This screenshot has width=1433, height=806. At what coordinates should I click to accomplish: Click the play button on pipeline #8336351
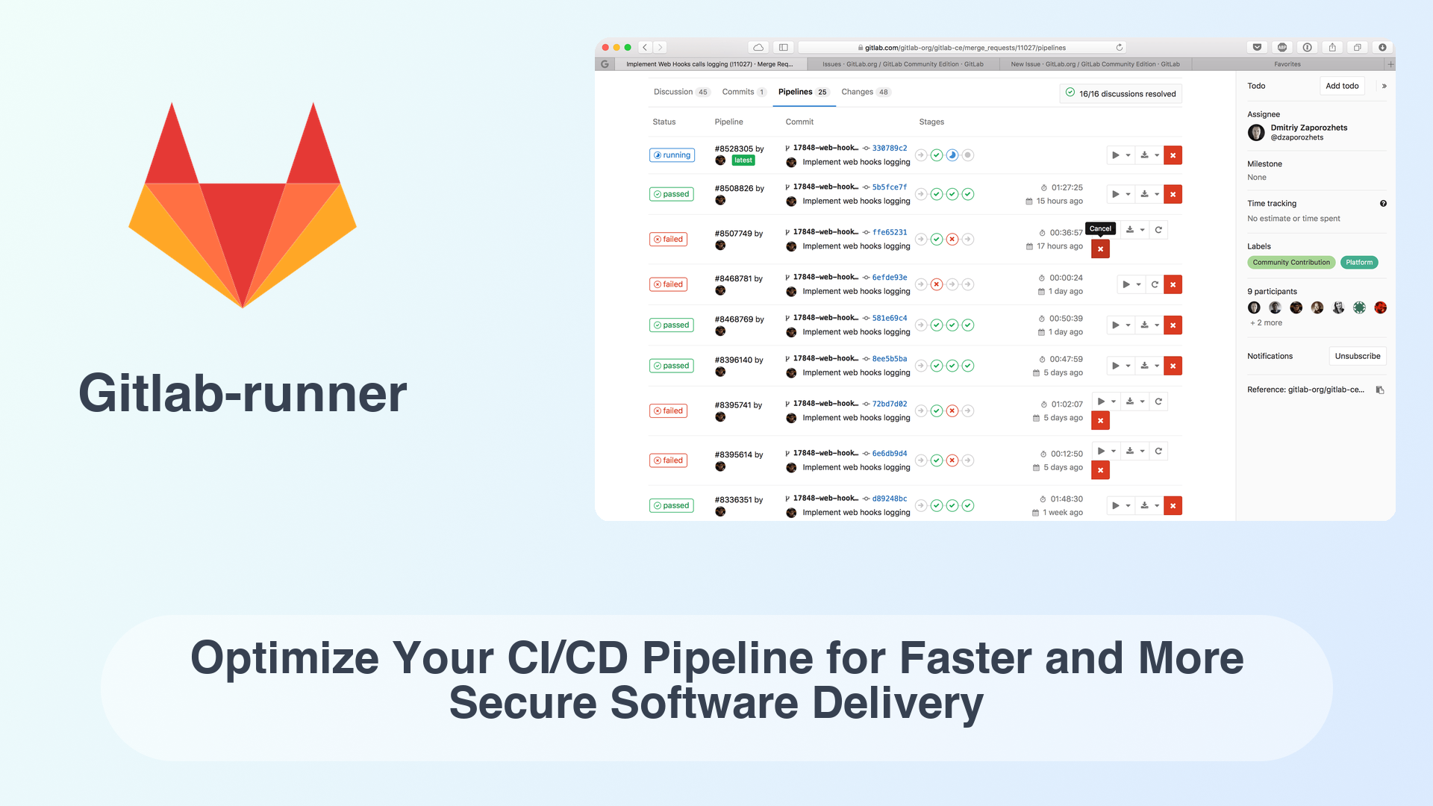click(x=1114, y=504)
